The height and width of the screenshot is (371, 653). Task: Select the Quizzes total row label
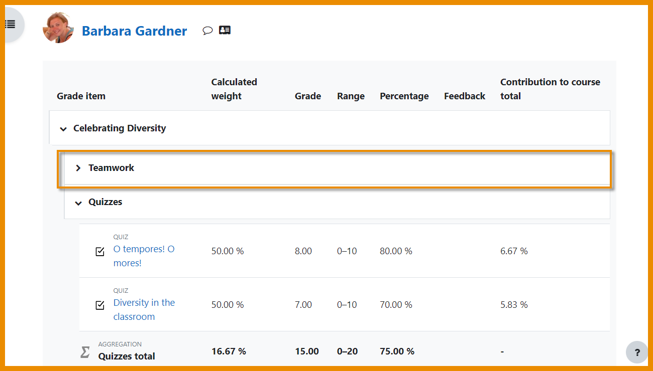click(x=127, y=356)
